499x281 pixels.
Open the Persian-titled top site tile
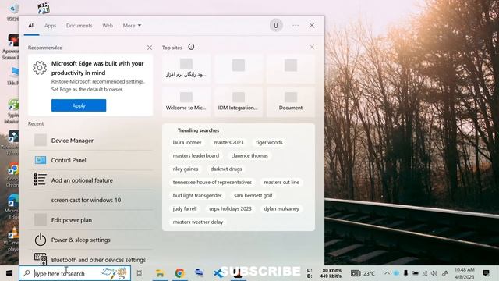tap(186, 69)
